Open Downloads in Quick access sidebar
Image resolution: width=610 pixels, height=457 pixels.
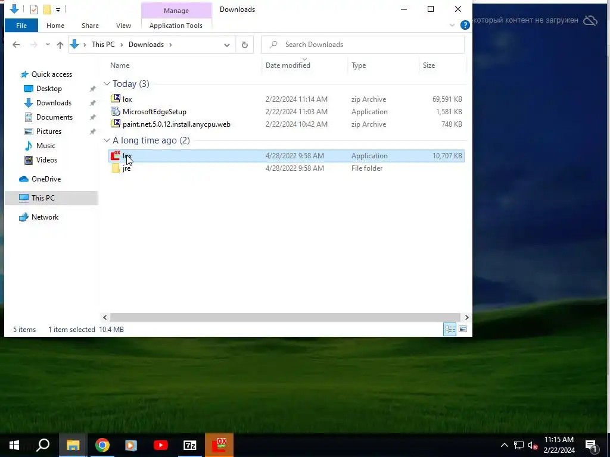click(54, 103)
